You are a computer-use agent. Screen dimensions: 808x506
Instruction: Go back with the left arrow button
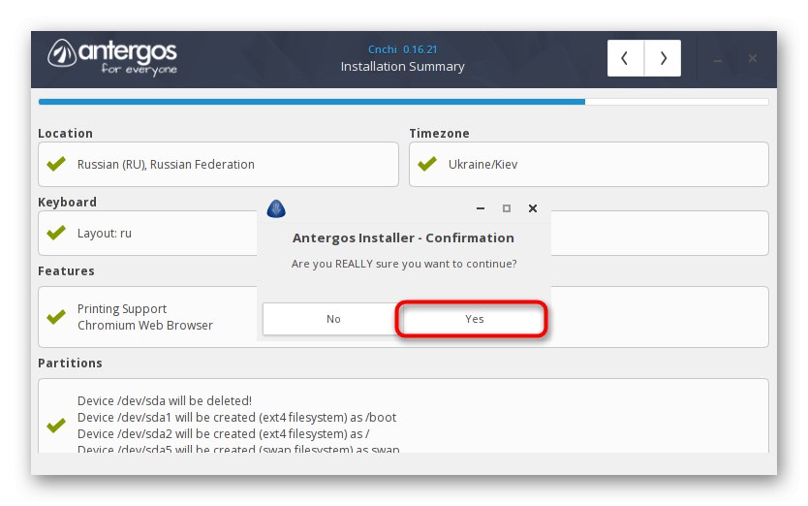pyautogui.click(x=625, y=58)
